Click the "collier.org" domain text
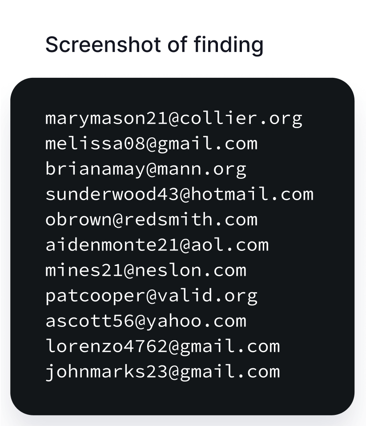366x426 pixels. pyautogui.click(x=241, y=119)
